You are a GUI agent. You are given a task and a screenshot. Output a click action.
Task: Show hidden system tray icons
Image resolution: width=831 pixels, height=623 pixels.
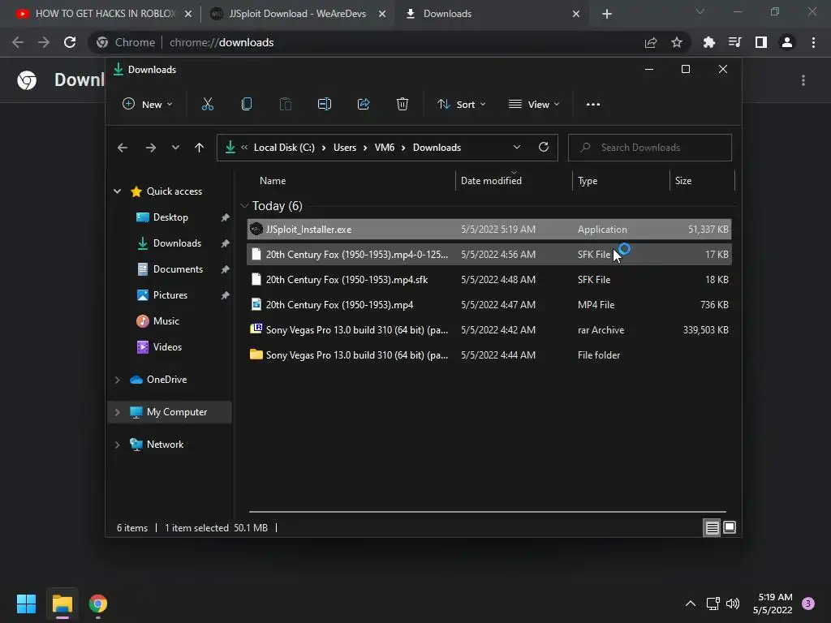691,604
